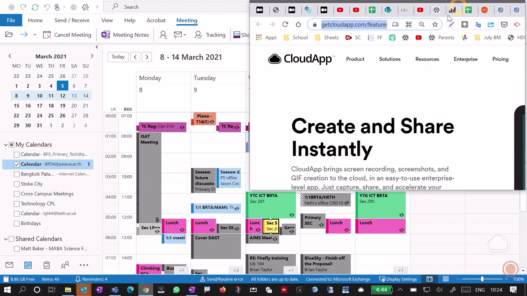Click the Add attendees person-plus icon

[163, 35]
